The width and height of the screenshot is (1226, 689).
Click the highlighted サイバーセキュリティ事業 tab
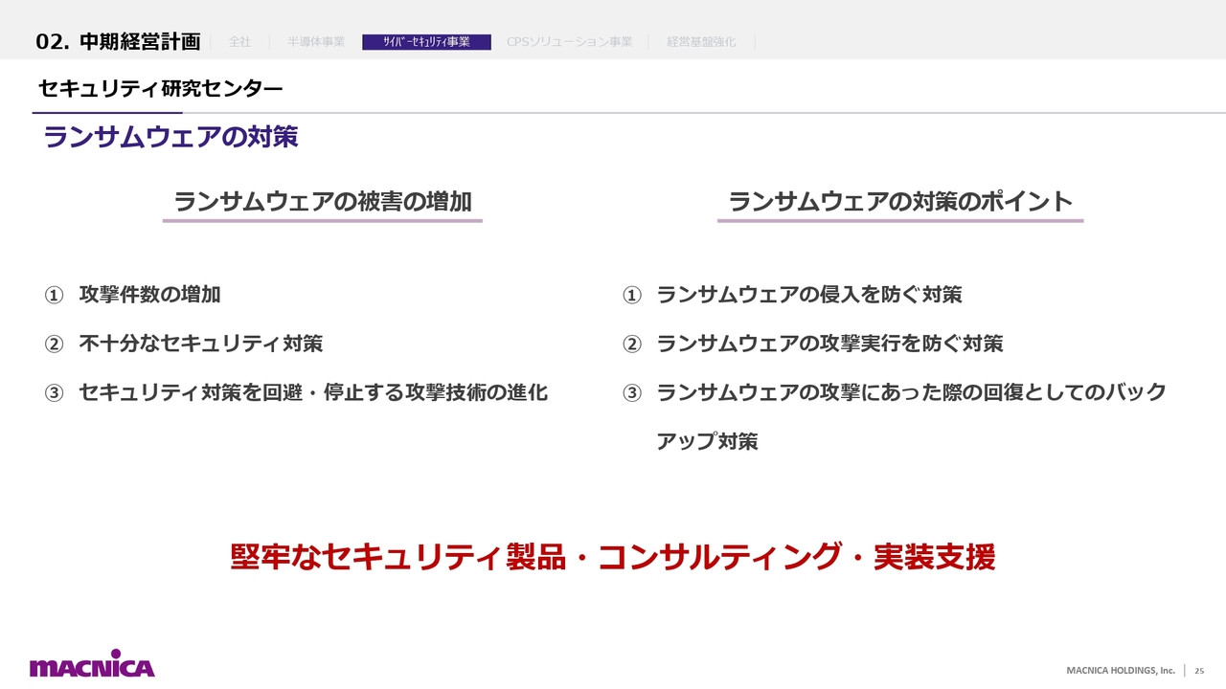426,42
